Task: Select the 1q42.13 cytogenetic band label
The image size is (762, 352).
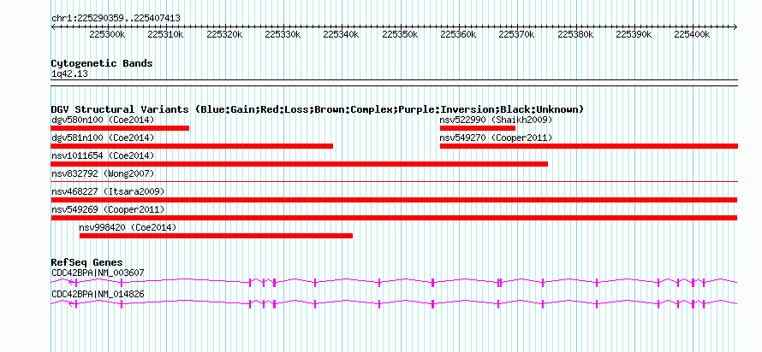Action: (x=69, y=74)
